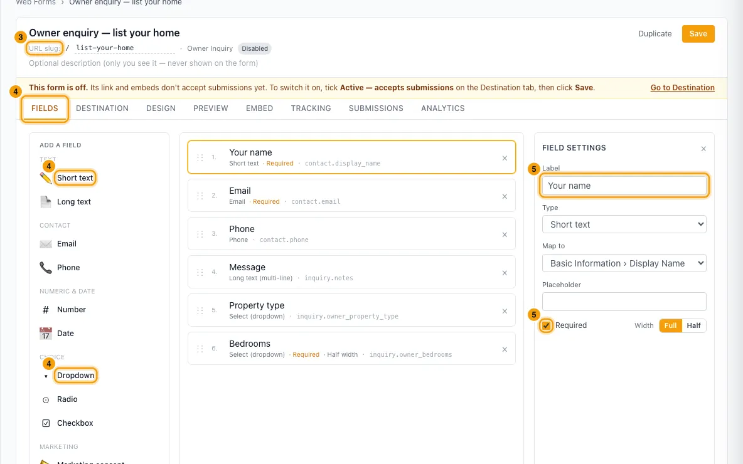
Task: Switch to the Fields tab
Action: (45, 108)
